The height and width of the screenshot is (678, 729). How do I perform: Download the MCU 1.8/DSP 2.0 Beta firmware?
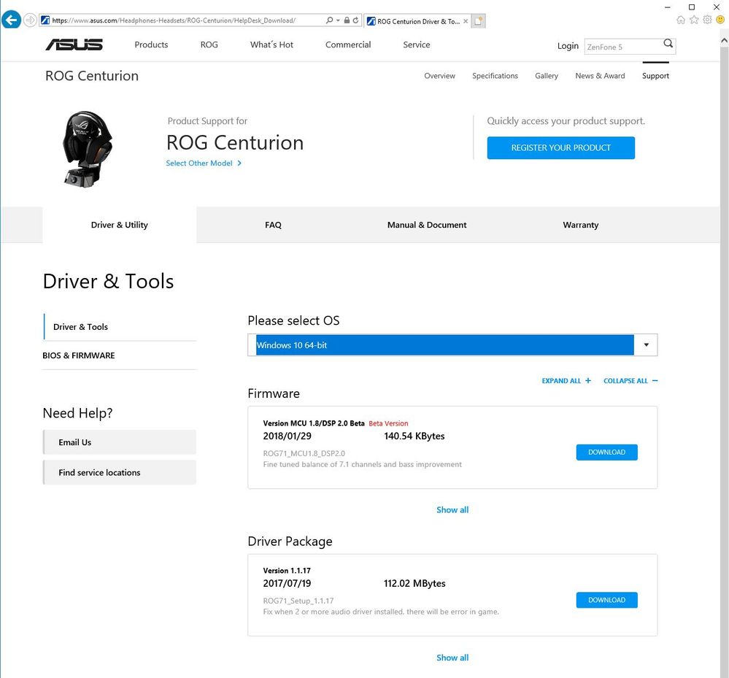(606, 452)
